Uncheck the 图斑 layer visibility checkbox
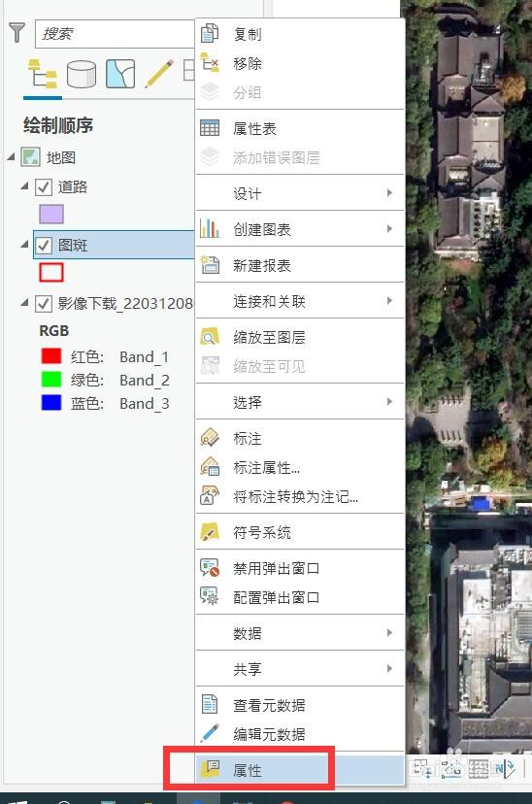This screenshot has height=804, width=532. [x=44, y=246]
